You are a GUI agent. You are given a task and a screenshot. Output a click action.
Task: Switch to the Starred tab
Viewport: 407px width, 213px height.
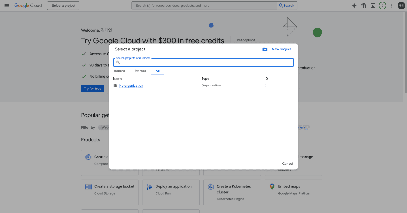tap(140, 71)
